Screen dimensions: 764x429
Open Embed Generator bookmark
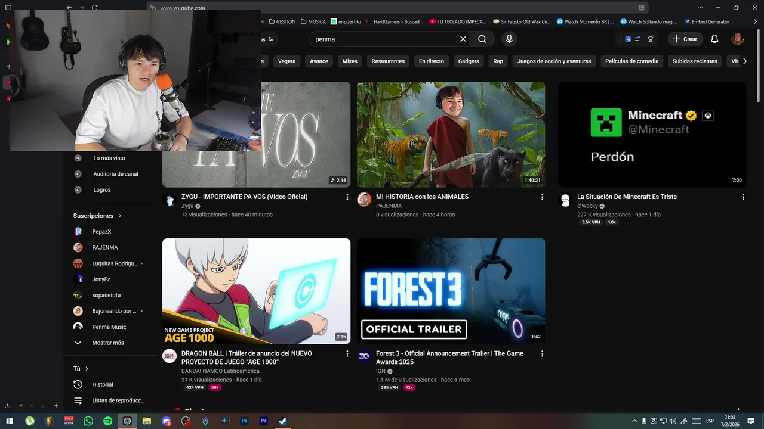click(x=707, y=21)
